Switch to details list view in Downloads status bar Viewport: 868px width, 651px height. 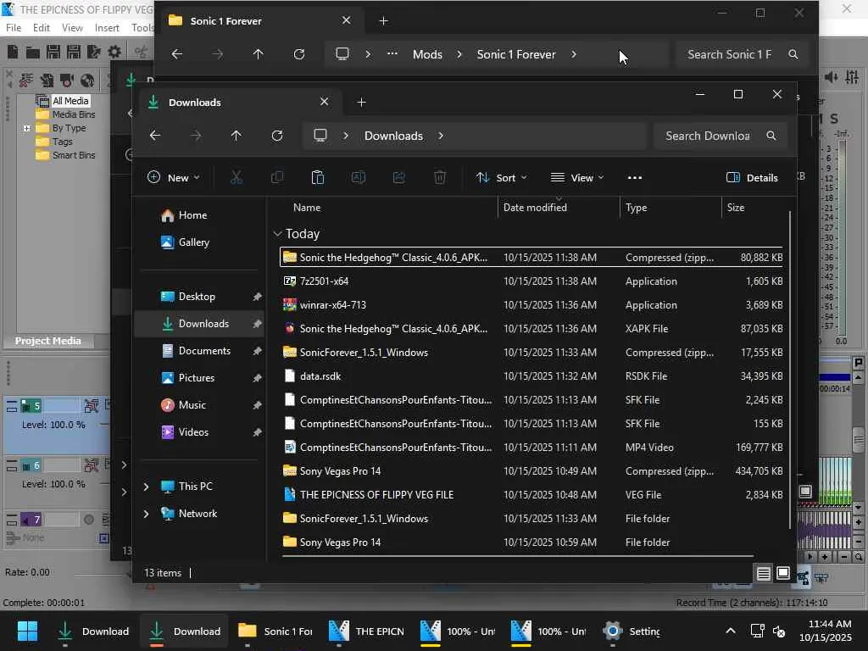point(764,573)
